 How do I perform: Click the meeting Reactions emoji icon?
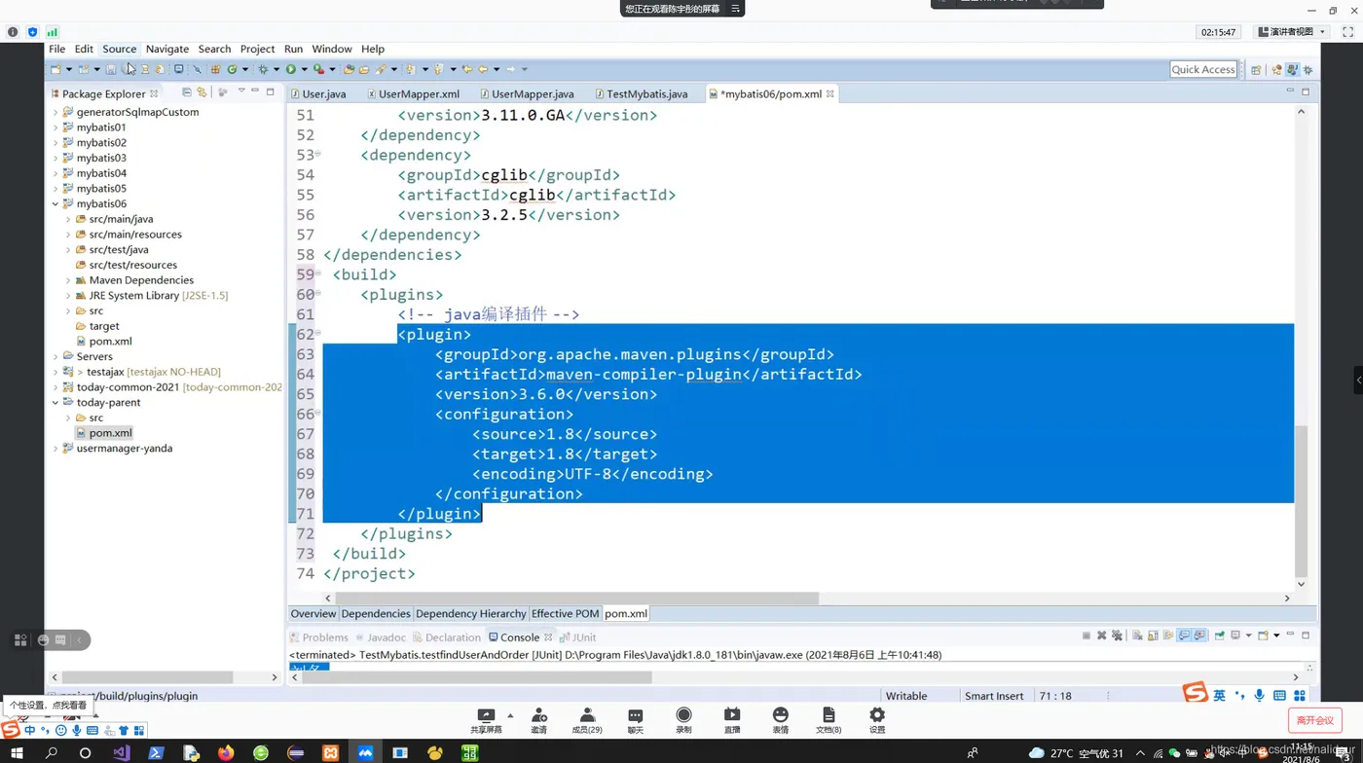(780, 720)
